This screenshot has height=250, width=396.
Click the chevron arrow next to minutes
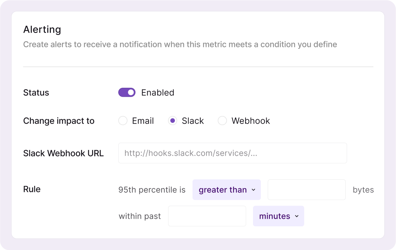coord(297,216)
